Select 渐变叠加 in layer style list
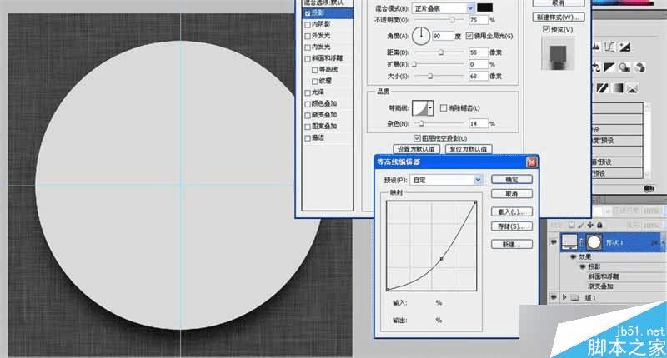This screenshot has height=358, width=667. coord(324,115)
